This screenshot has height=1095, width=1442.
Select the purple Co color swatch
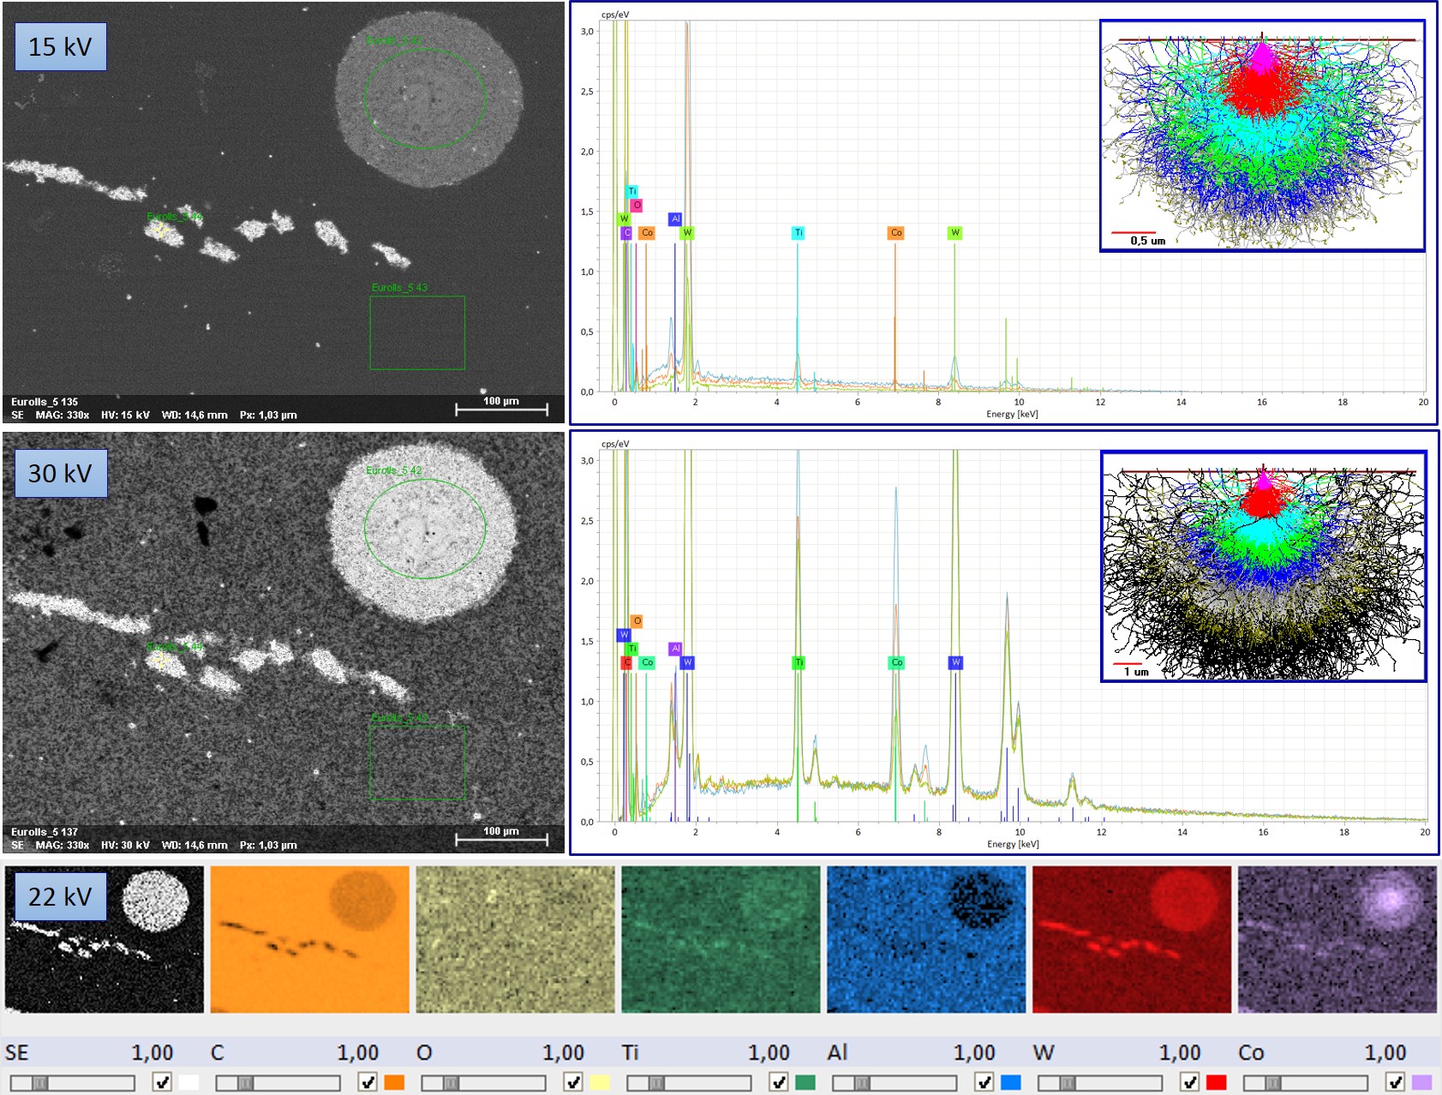[1421, 1082]
